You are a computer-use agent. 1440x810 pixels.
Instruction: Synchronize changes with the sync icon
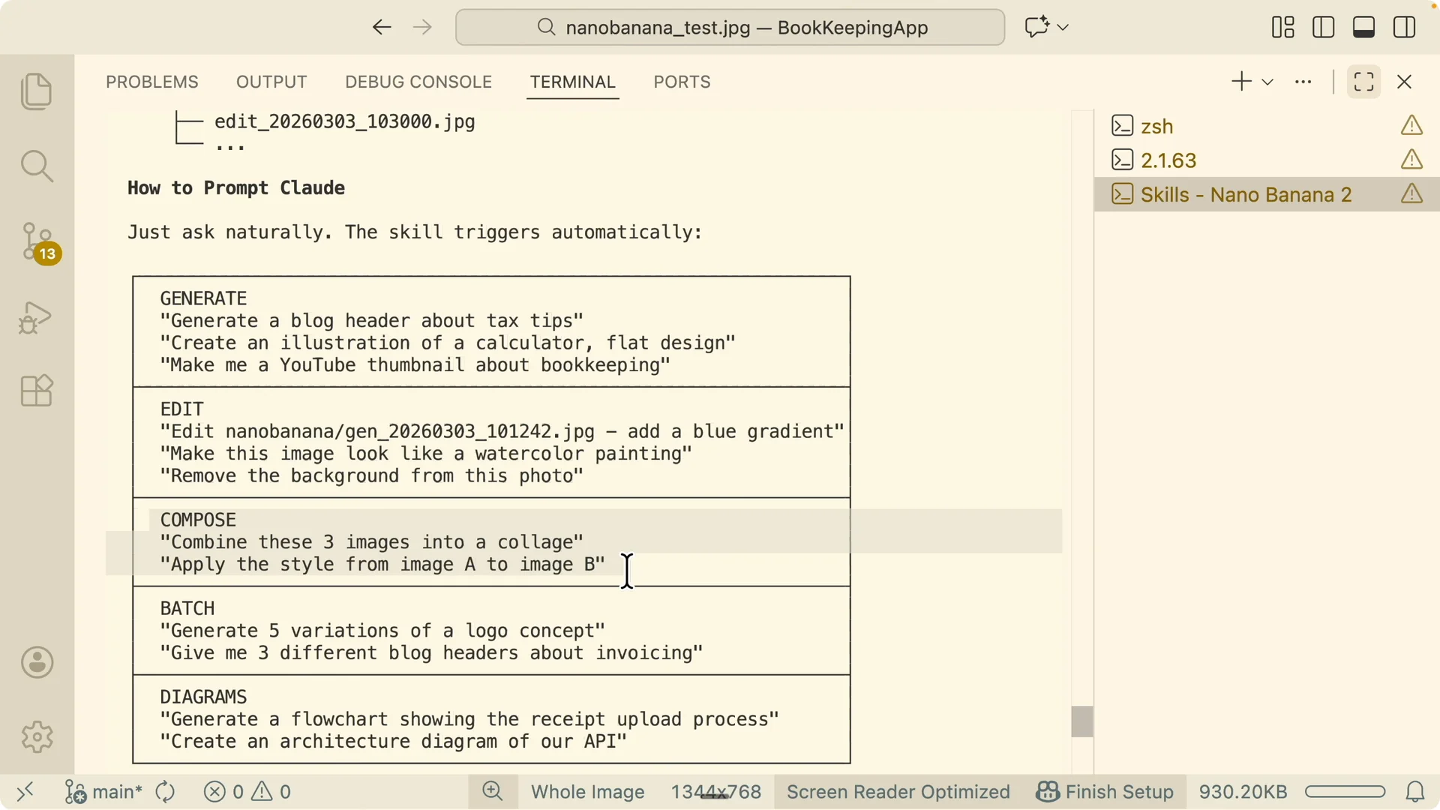[165, 791]
